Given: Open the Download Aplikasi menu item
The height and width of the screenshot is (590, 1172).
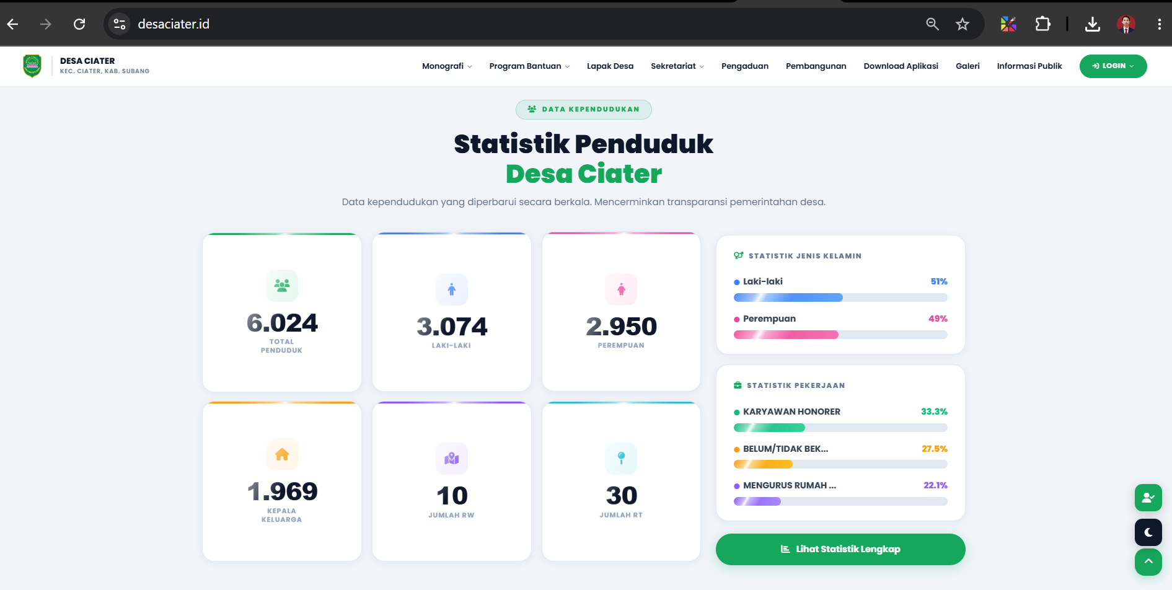Looking at the screenshot, I should tap(901, 66).
